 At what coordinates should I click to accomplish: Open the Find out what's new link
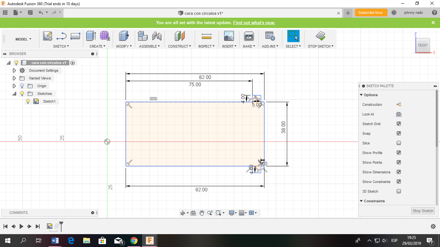point(254,23)
